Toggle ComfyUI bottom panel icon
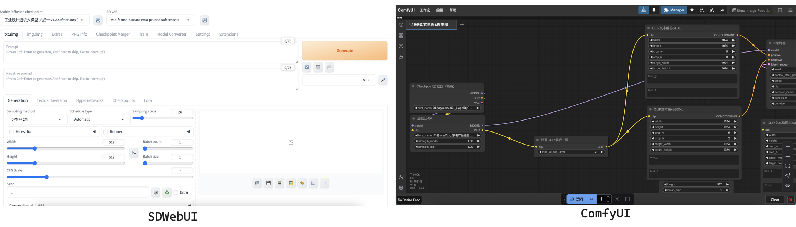796x227 pixels. (780, 10)
